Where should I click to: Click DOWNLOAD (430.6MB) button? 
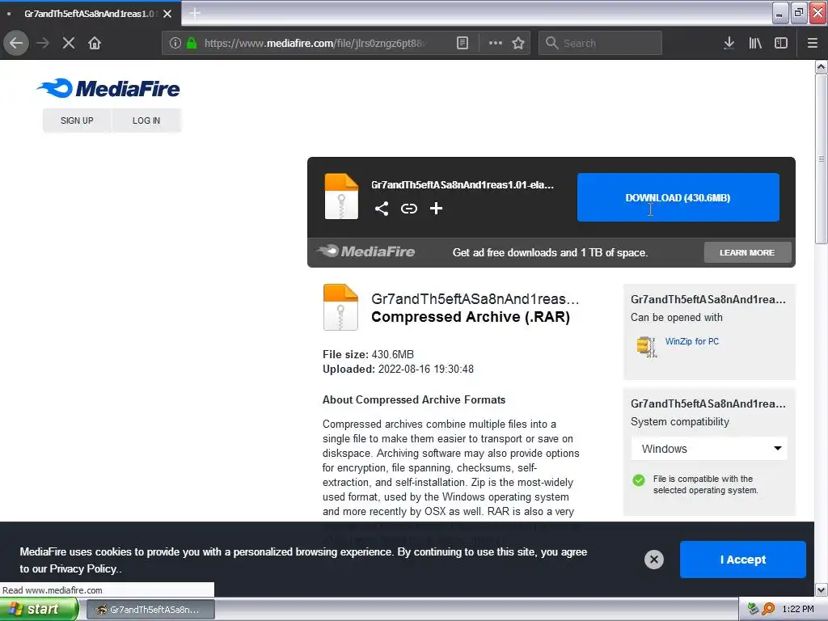click(678, 197)
